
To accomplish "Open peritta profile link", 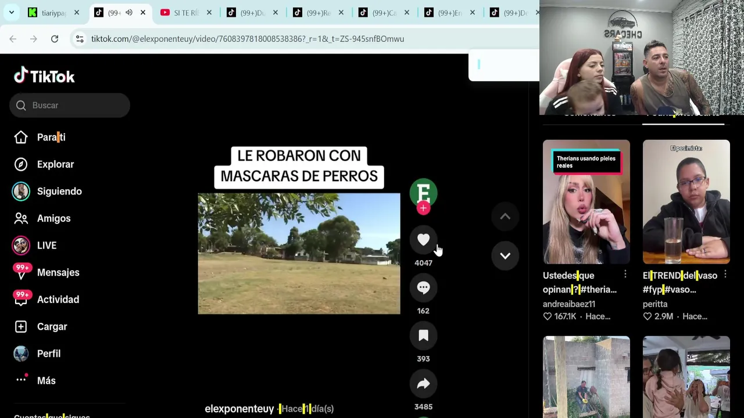I will click(655, 304).
